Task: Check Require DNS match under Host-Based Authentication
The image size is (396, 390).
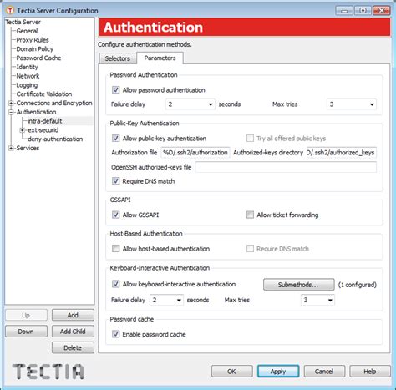Action: tap(250, 249)
